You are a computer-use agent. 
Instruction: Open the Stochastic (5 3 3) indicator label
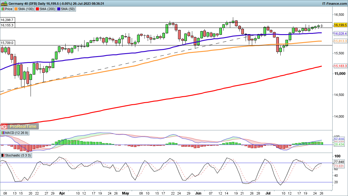(16, 155)
